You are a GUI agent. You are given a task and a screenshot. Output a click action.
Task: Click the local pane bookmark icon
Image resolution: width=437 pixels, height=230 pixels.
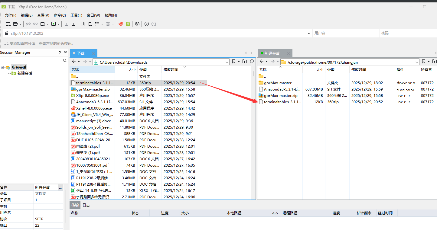[x=234, y=62]
